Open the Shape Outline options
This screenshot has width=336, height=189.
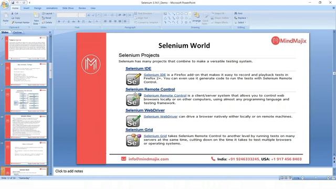click(x=220, y=18)
